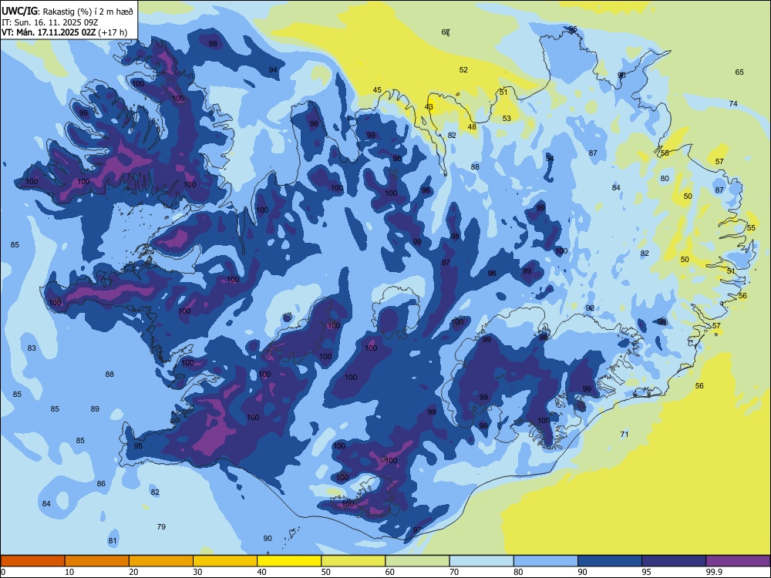Click the humidity value 71 on the map
The width and height of the screenshot is (771, 578).
(625, 434)
